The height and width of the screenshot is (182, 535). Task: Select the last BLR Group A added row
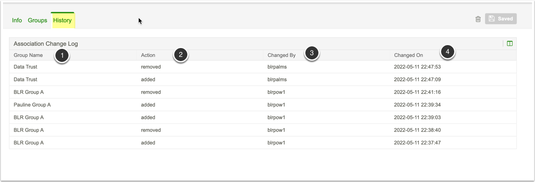(x=28, y=142)
